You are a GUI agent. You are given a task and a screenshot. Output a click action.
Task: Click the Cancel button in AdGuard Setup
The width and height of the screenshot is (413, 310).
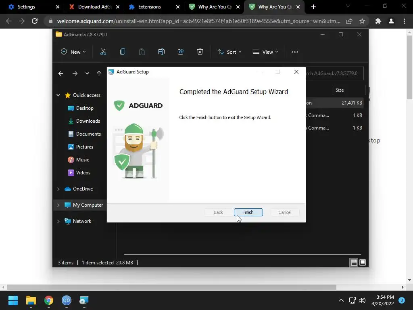click(x=285, y=212)
